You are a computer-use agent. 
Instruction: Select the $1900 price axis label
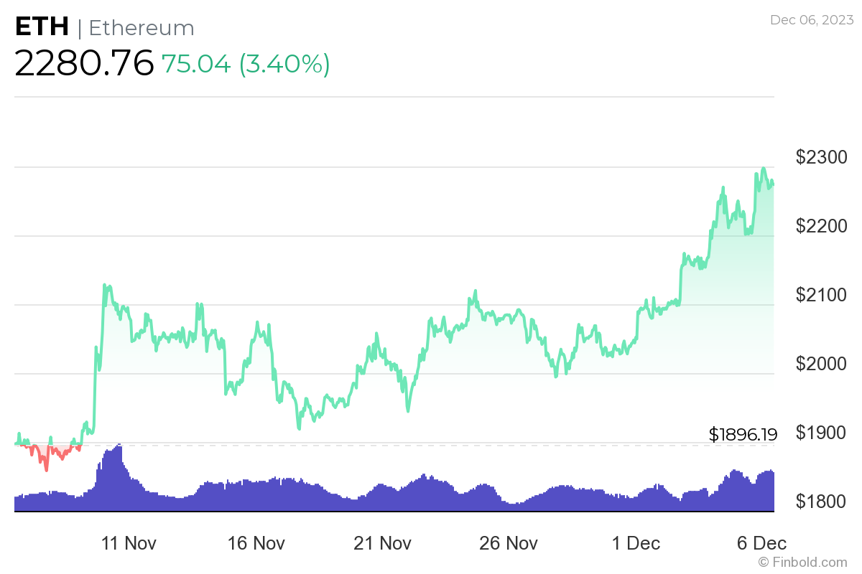(821, 433)
